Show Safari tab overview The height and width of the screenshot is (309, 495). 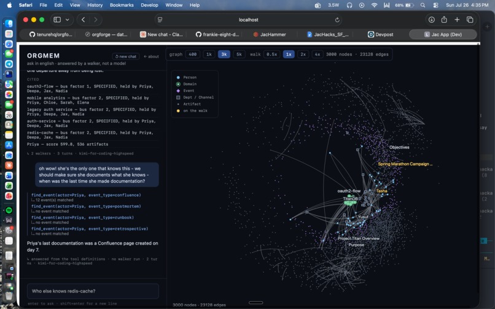[x=470, y=20]
